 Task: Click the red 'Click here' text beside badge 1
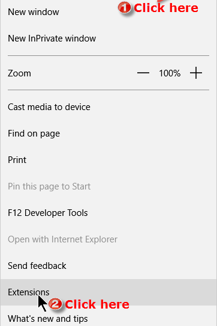166,8
